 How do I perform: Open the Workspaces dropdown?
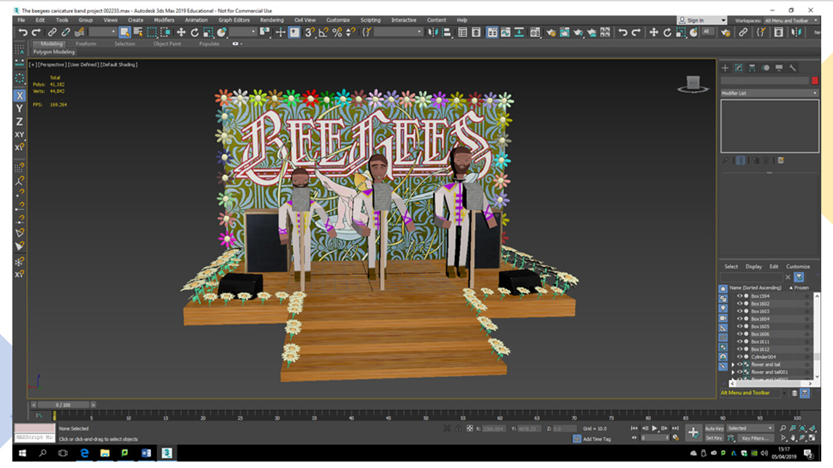[790, 21]
